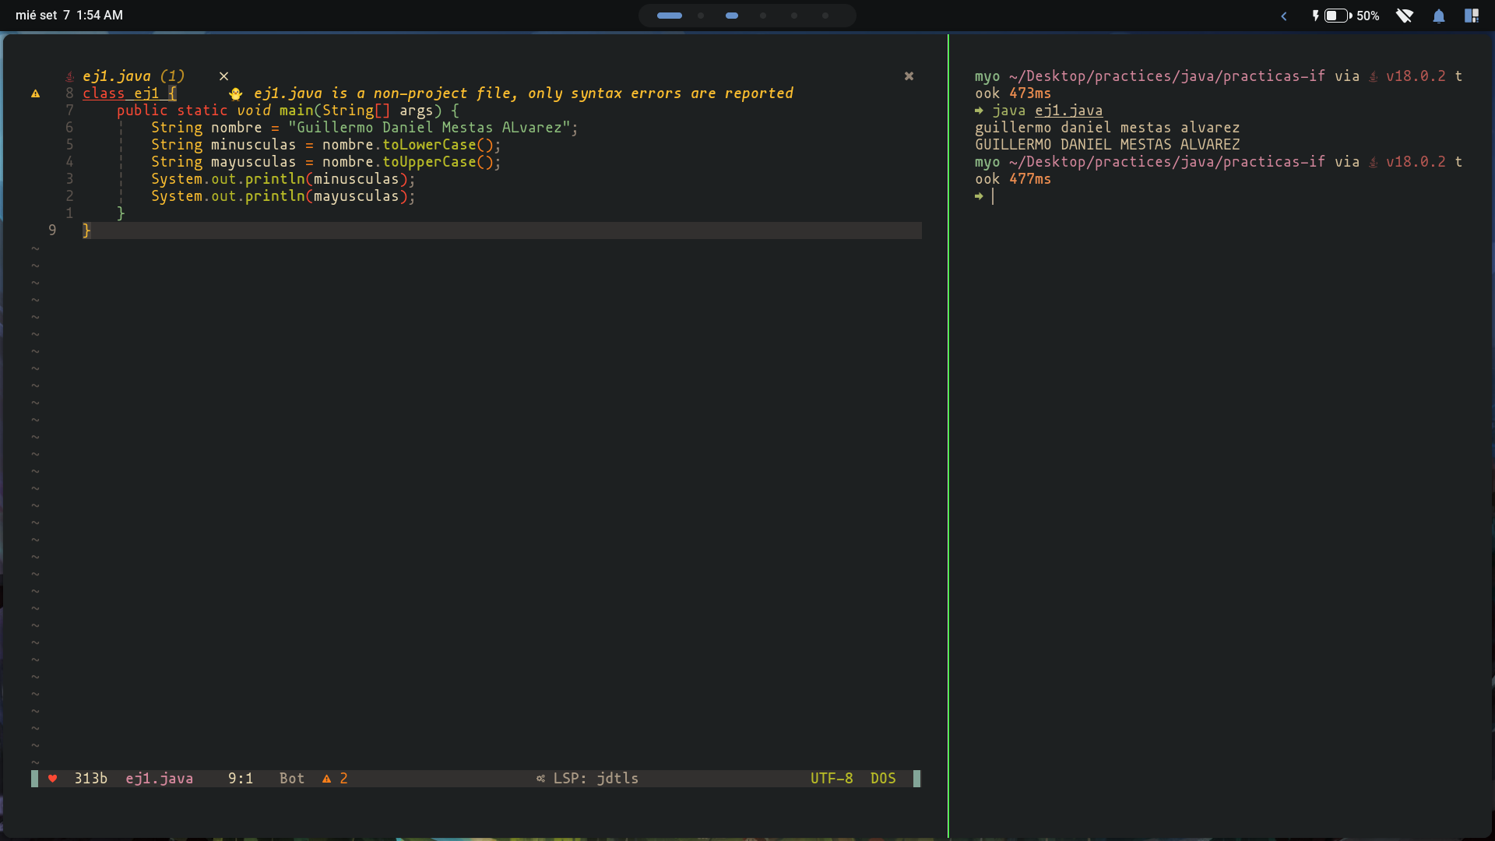Viewport: 1495px width, 841px height.
Task: Expand the system tray left chevron
Action: (x=1283, y=16)
